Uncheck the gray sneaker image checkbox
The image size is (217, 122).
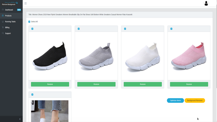pos(79,29)
